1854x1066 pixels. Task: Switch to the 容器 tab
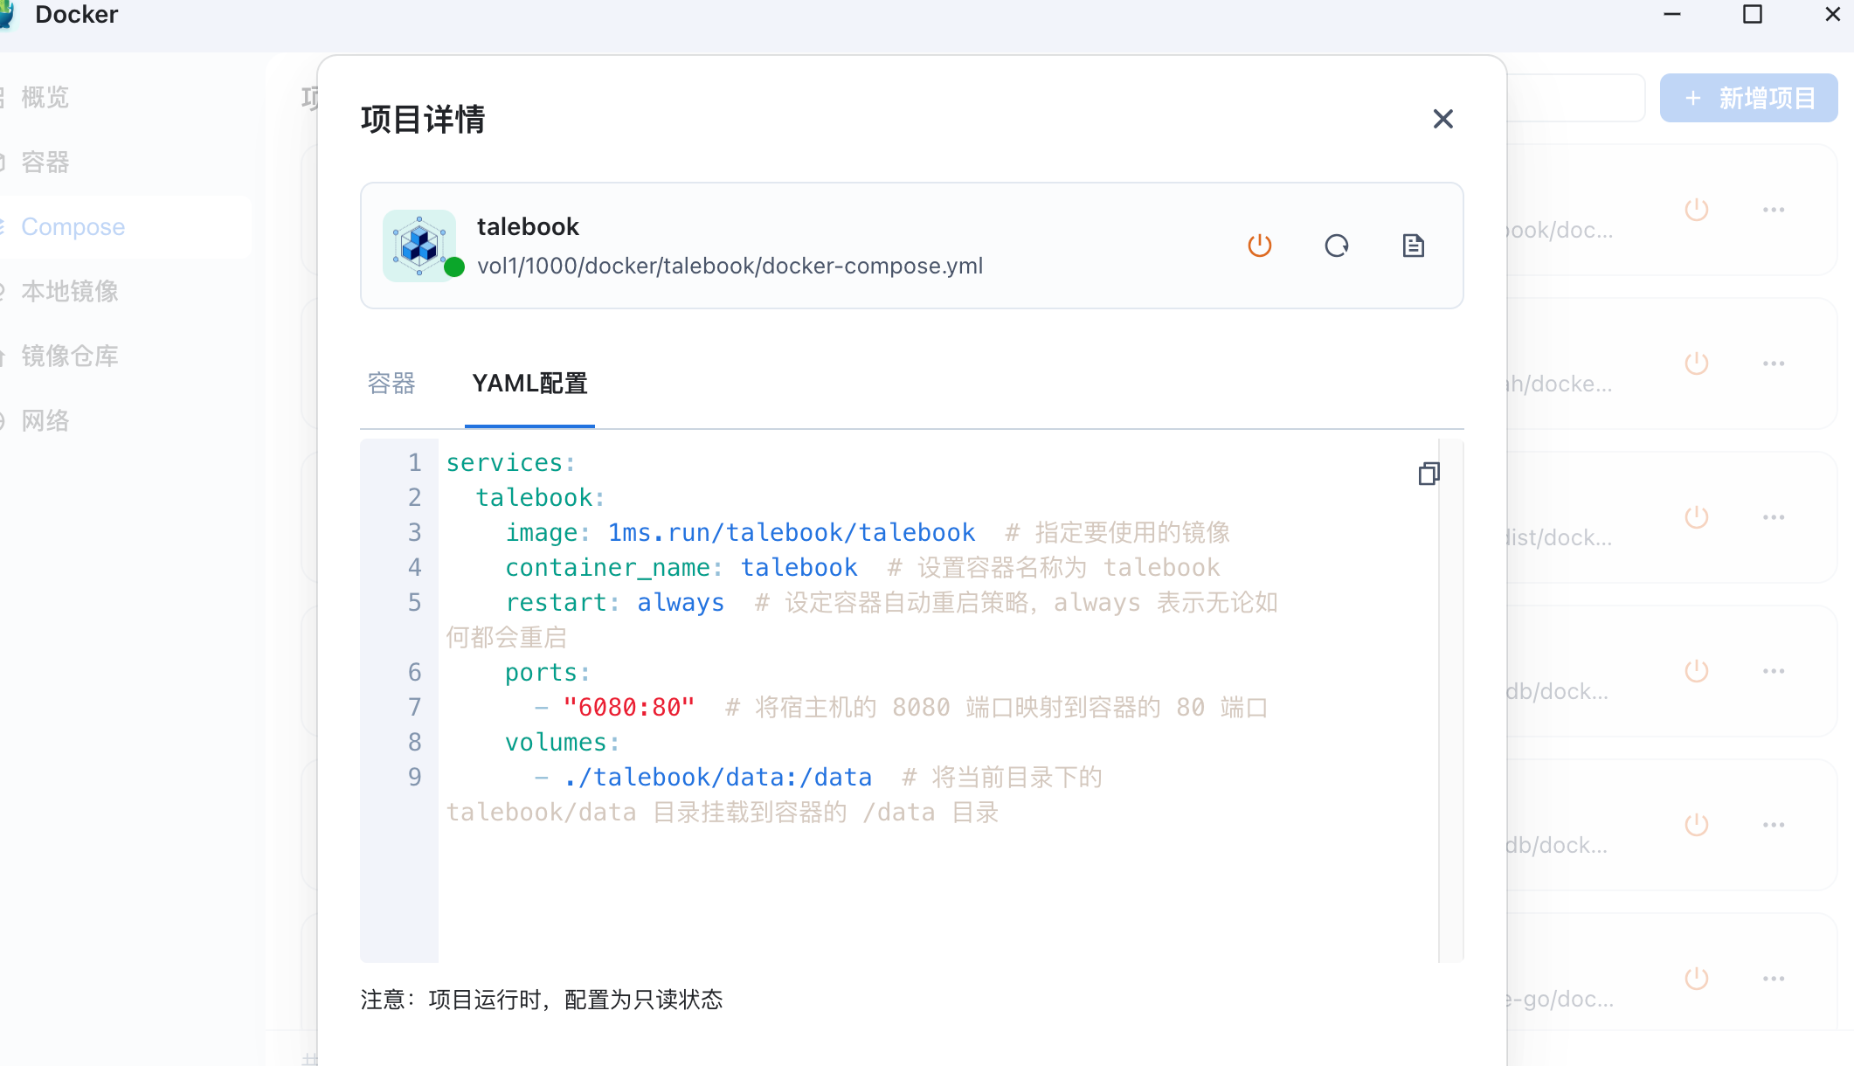click(x=391, y=384)
